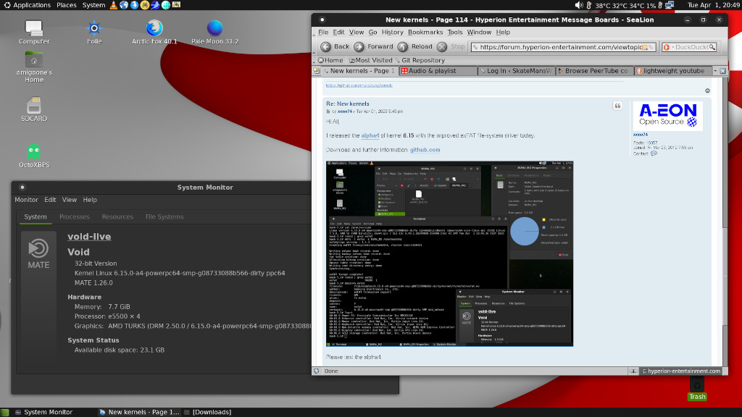The width and height of the screenshot is (742, 417).
Task: Open the Git Repository bookmark
Action: [419, 60]
